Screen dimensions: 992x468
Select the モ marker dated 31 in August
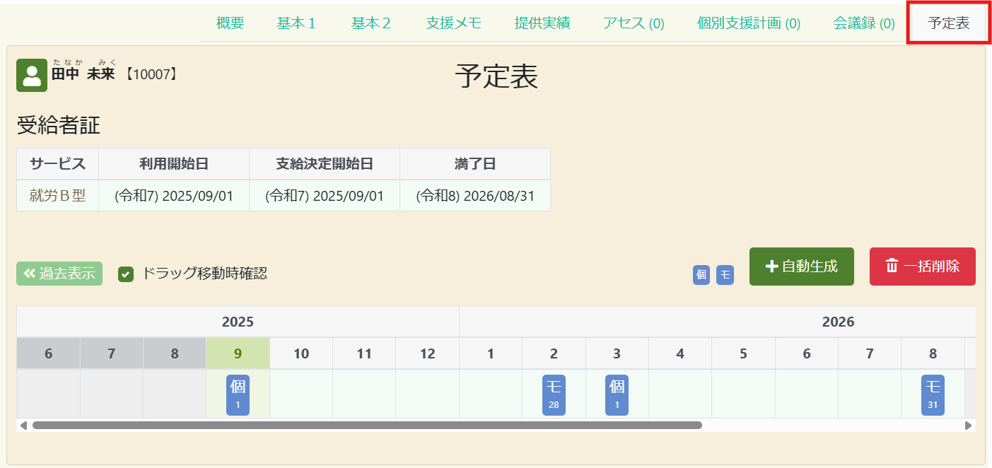click(933, 394)
